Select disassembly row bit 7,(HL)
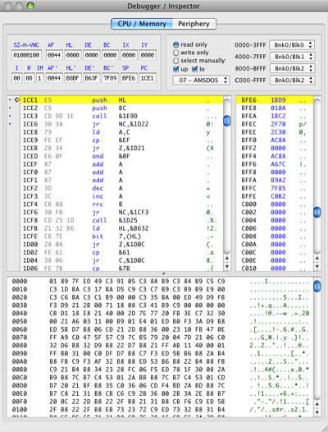328x432 pixels. pyautogui.click(x=121, y=236)
